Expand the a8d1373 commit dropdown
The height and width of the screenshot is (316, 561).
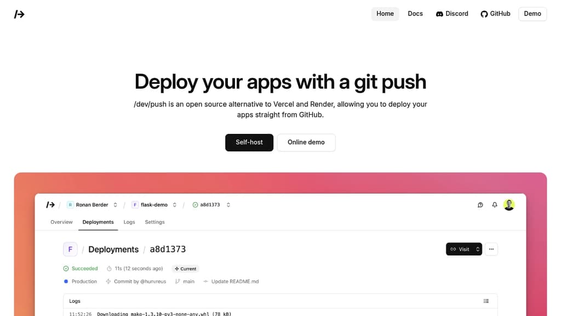[x=228, y=204]
